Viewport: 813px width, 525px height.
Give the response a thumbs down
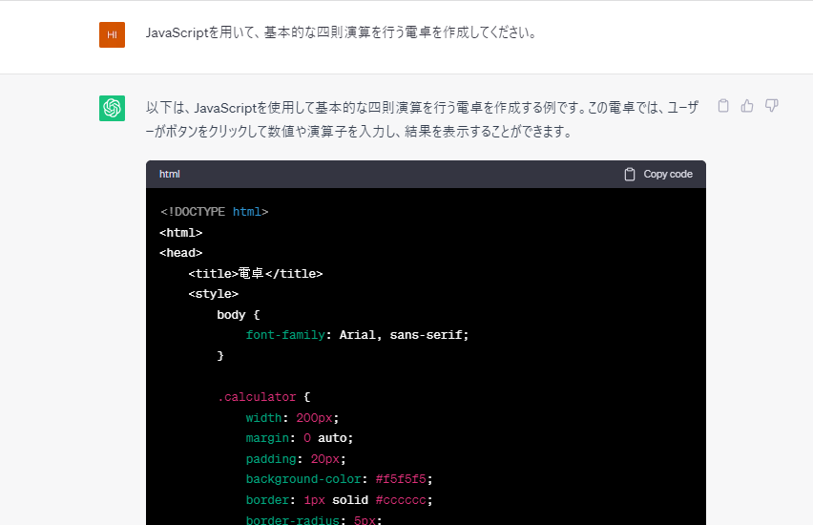click(x=772, y=106)
